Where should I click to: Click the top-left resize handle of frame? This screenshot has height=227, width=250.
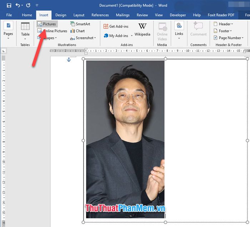[83, 59]
